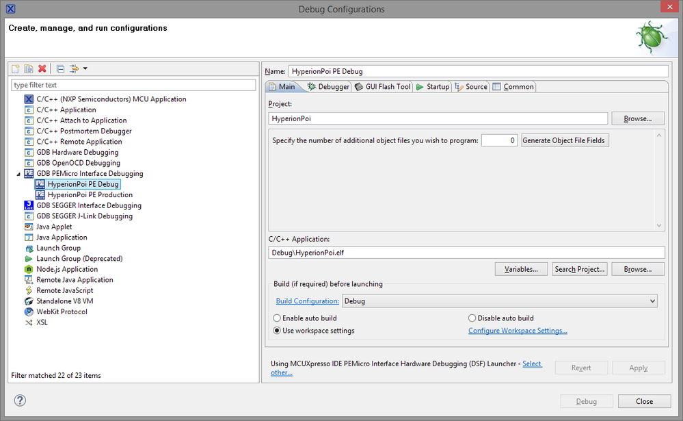Click the help question mark icon
Image resolution: width=683 pixels, height=421 pixels.
[20, 401]
